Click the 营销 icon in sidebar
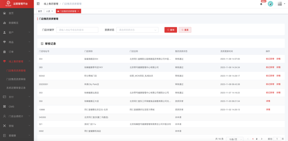288x141 pixels. coord(4,126)
